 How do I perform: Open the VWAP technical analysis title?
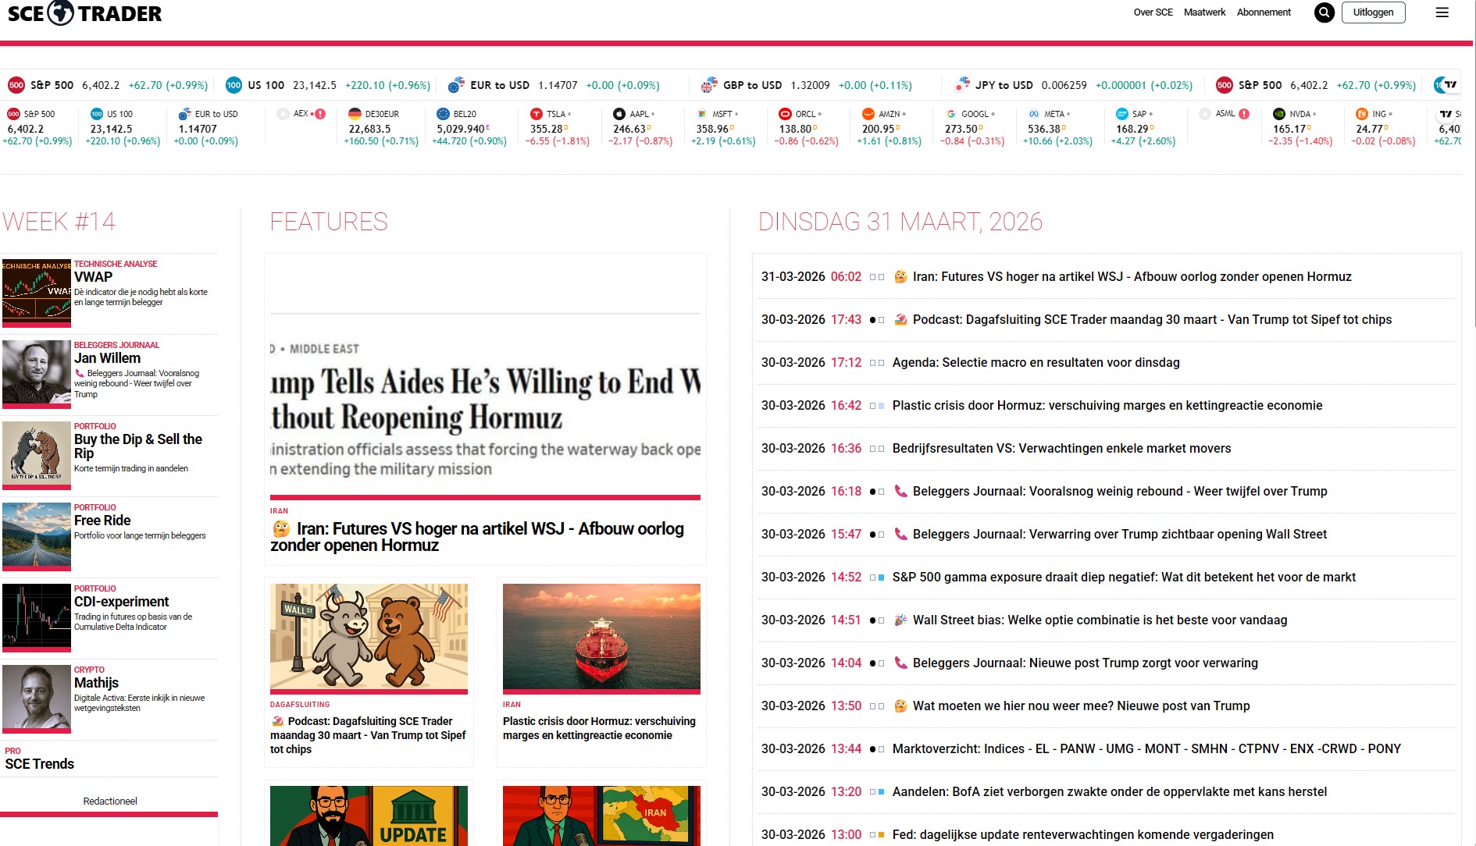tap(93, 277)
